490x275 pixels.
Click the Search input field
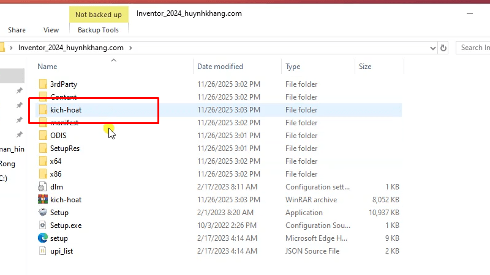pos(474,48)
